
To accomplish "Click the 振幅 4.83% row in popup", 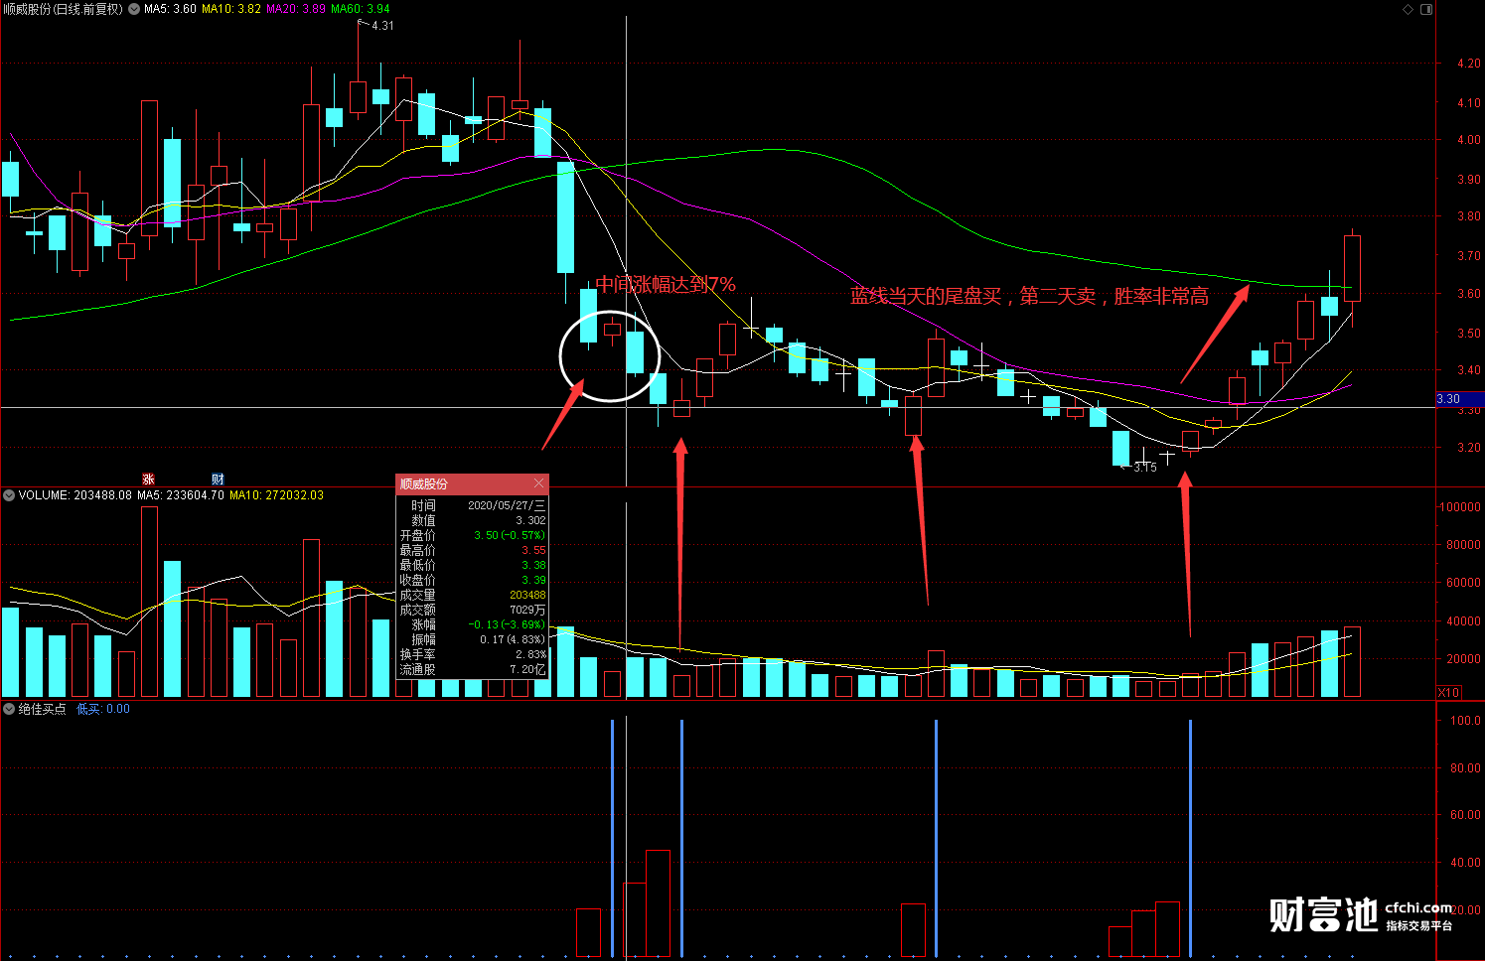I will coord(473,639).
